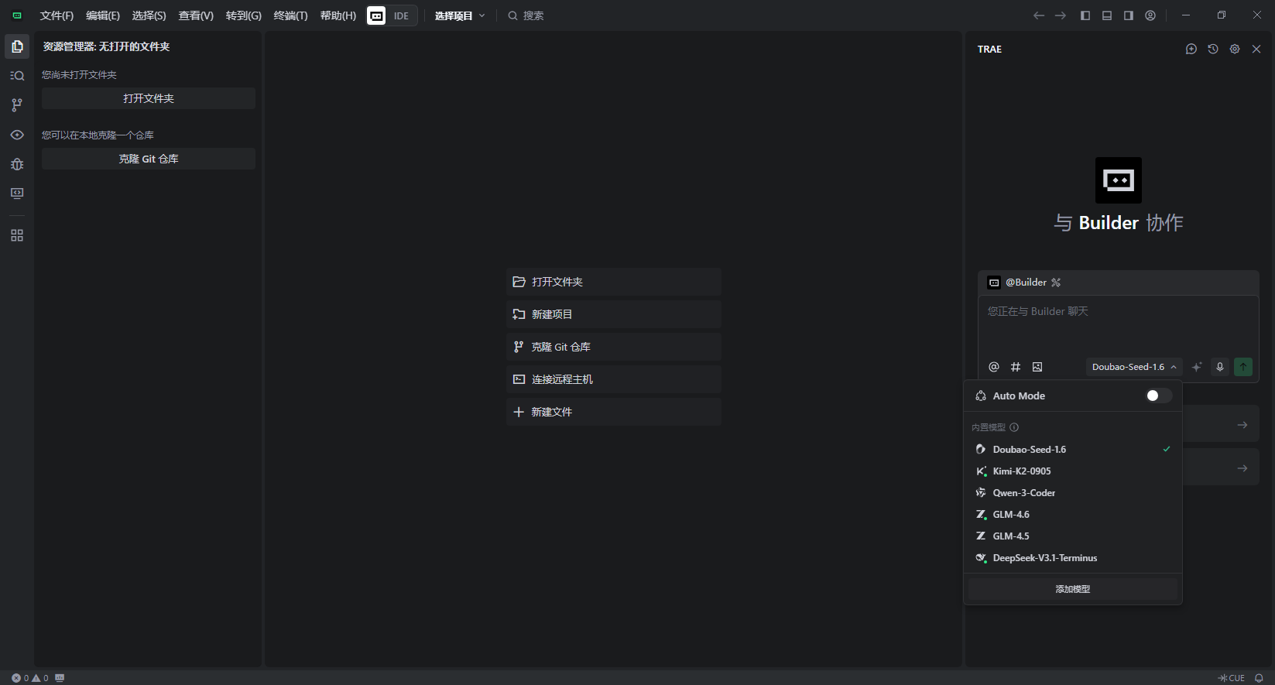The height and width of the screenshot is (685, 1275).
Task: Click the sidebar 打开文件夹 button
Action: pos(149,98)
